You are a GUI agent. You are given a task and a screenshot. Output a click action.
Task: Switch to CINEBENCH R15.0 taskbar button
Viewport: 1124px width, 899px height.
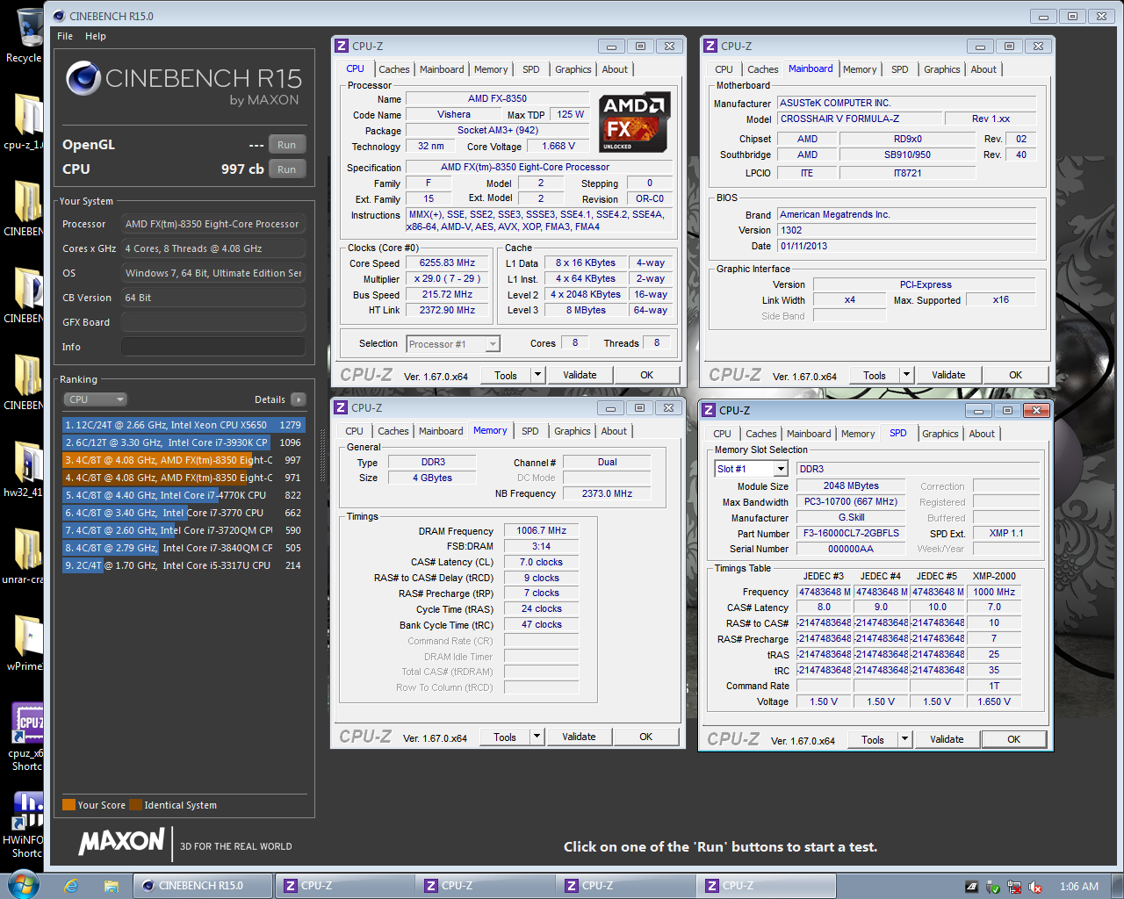[x=202, y=886]
